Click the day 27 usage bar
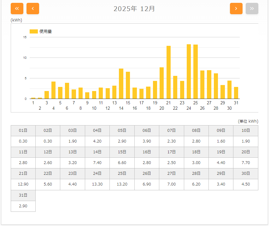The width and height of the screenshot is (270, 226). click(209, 84)
